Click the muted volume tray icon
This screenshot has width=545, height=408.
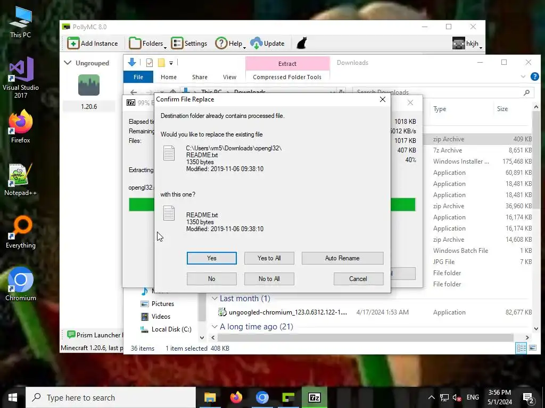pos(457,397)
